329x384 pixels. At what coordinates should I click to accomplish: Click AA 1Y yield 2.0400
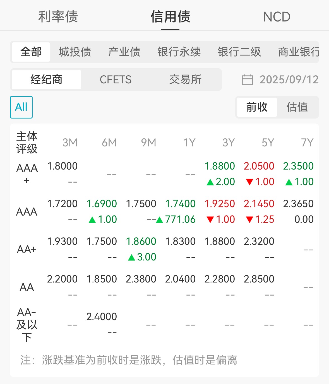(181, 279)
